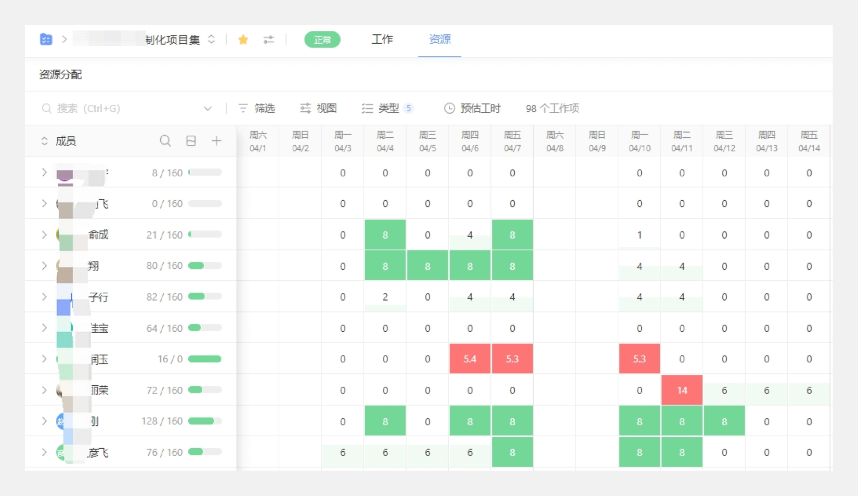
Task: Click the collapse-all icon in member header
Action: tap(191, 141)
